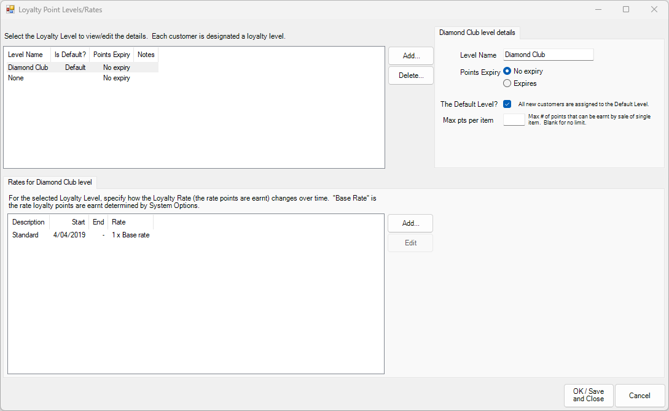
Task: Click the Notes column header
Action: pyautogui.click(x=146, y=54)
